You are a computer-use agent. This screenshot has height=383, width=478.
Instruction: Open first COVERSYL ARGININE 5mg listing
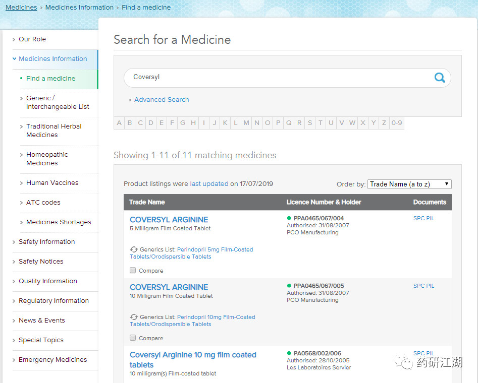169,220
